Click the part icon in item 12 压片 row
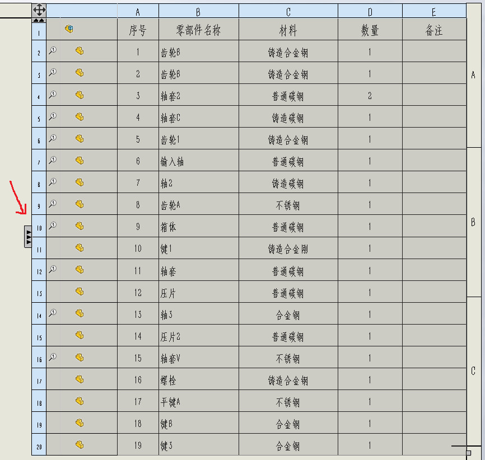The image size is (485, 460). tap(80, 292)
